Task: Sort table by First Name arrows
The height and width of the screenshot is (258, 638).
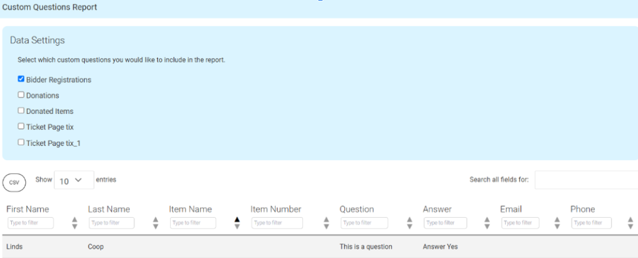Action: click(74, 222)
